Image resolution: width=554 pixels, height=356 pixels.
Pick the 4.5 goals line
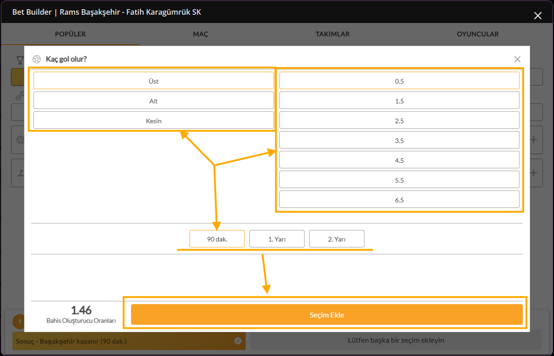399,160
